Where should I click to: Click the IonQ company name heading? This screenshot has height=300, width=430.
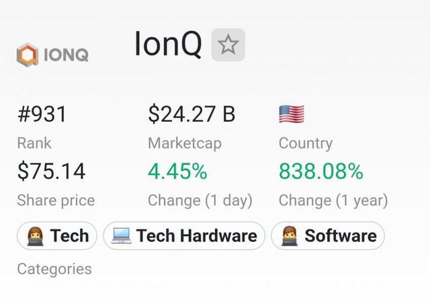tap(168, 44)
